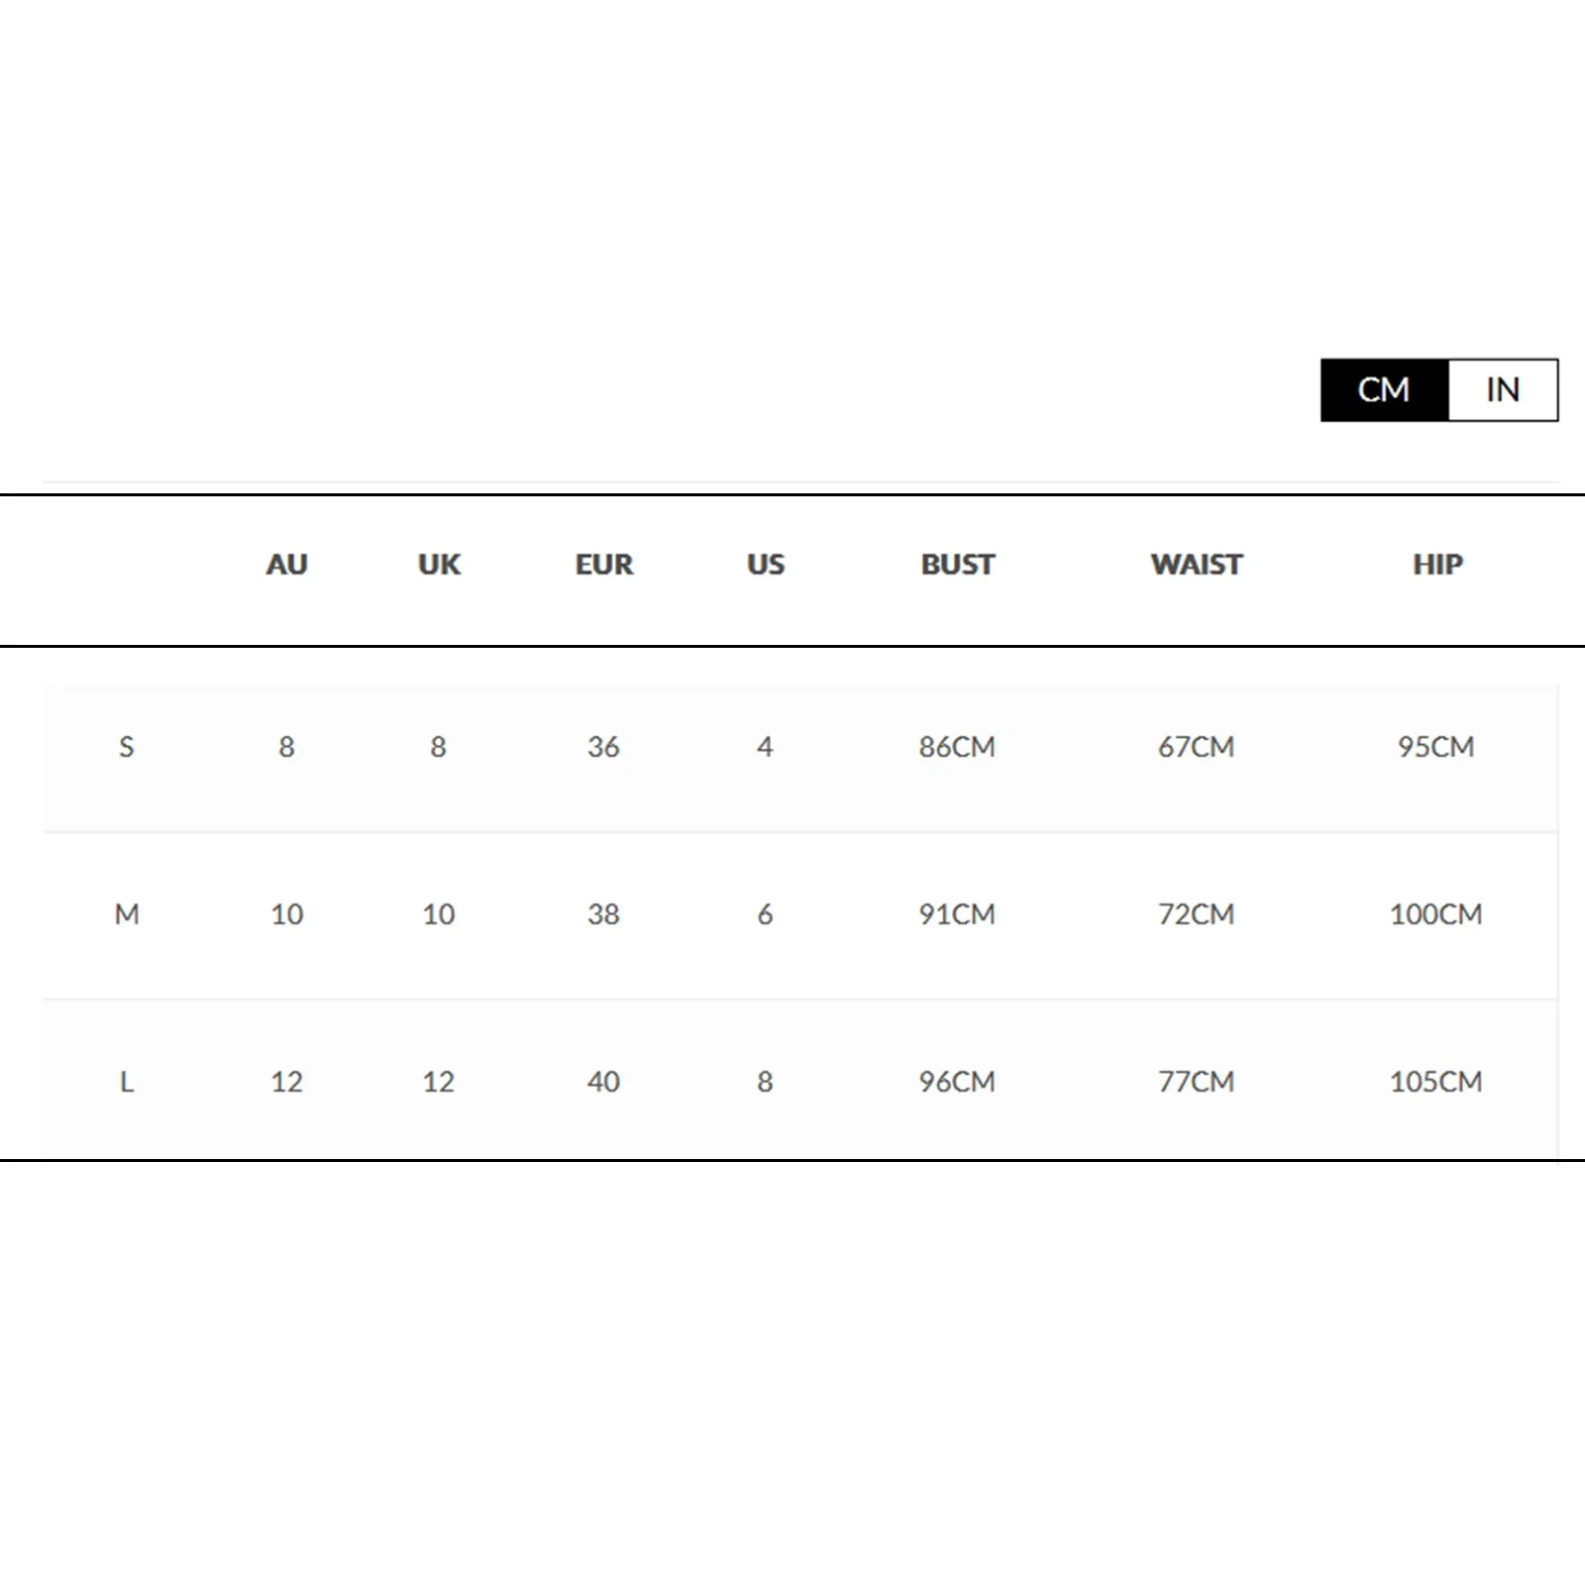Click the AU column header
The height and width of the screenshot is (1585, 1585).
pyautogui.click(x=286, y=565)
